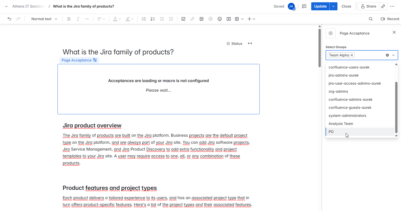The image size is (401, 211).
Task: Click the JM user avatar
Action: pos(291,6)
